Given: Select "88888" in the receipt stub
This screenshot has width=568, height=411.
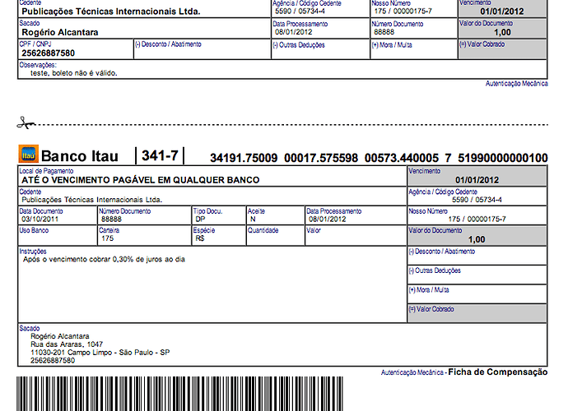Looking at the screenshot, I should click(x=384, y=32).
